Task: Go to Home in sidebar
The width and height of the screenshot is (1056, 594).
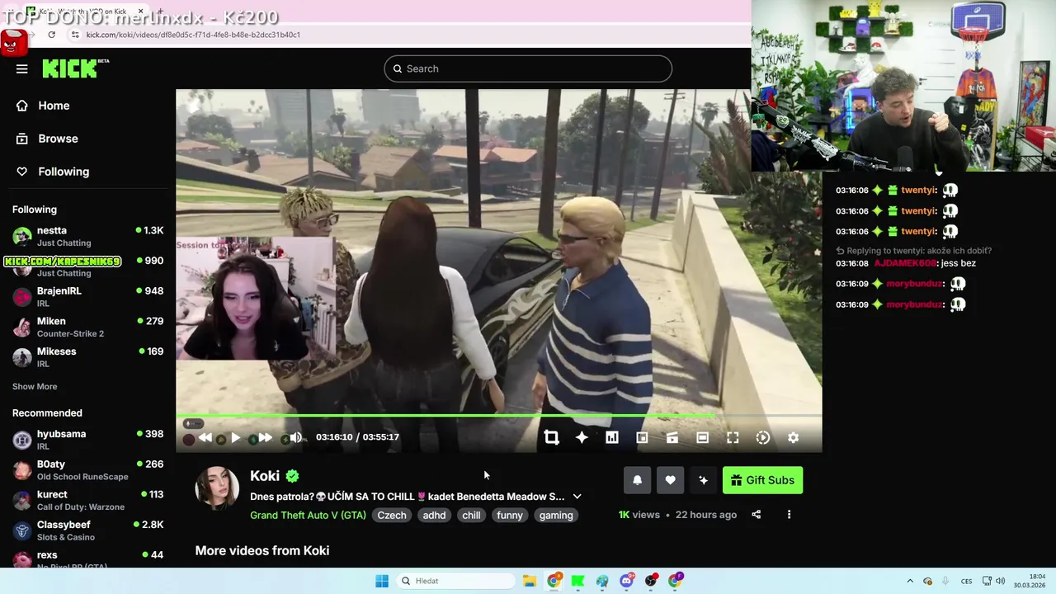Action: tap(54, 106)
